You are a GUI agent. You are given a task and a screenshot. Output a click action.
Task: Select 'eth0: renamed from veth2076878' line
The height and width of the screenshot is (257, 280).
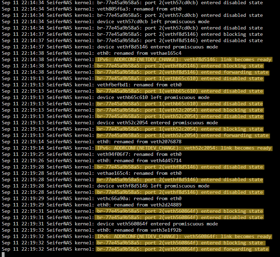point(92,142)
